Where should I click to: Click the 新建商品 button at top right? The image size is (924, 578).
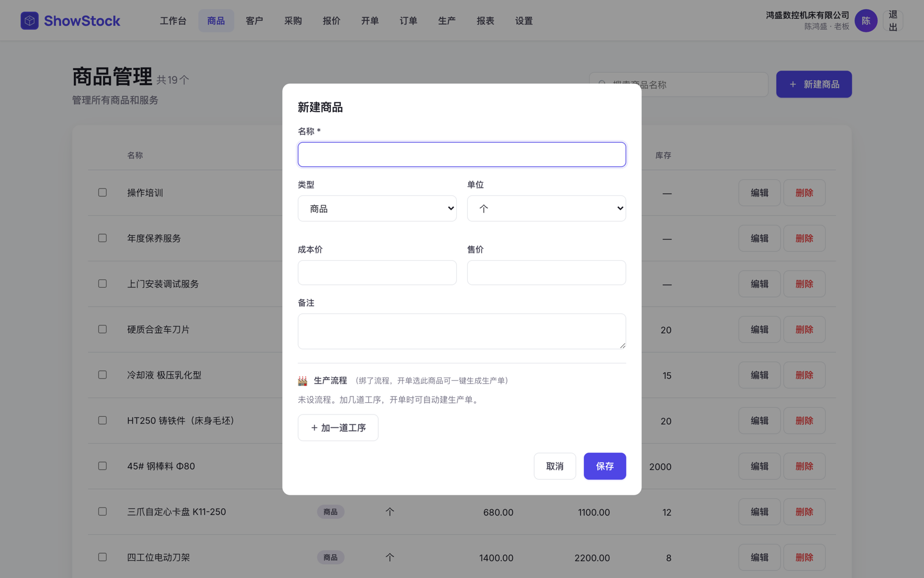point(814,84)
